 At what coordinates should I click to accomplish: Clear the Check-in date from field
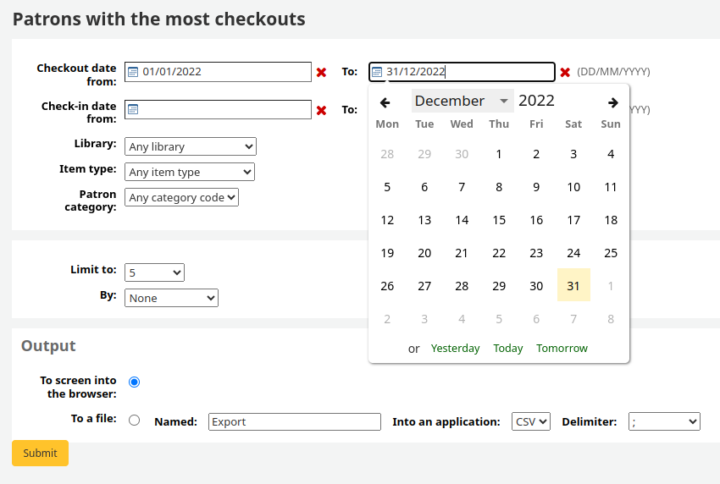point(321,110)
